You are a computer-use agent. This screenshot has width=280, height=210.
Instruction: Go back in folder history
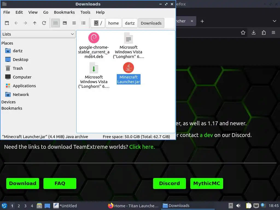pyautogui.click(x=16, y=23)
